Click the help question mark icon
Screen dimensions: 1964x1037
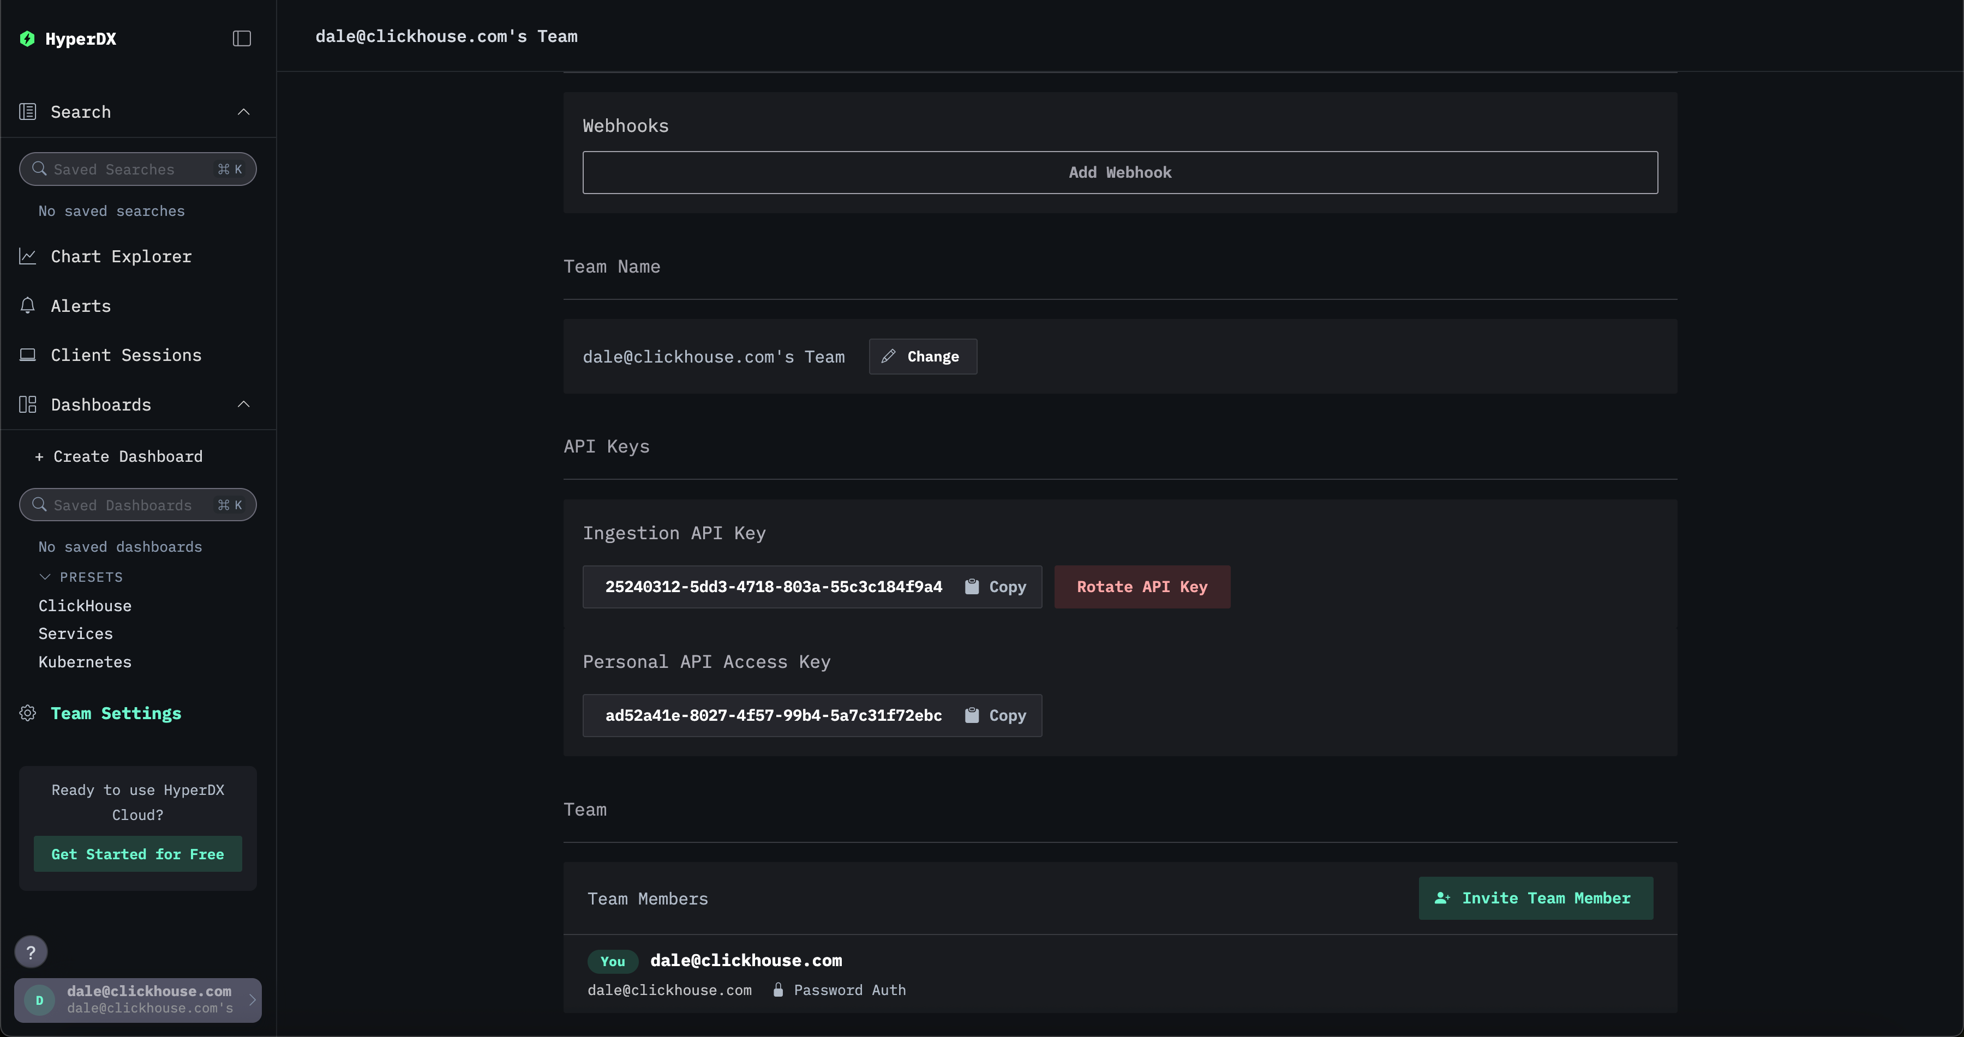[x=31, y=951]
